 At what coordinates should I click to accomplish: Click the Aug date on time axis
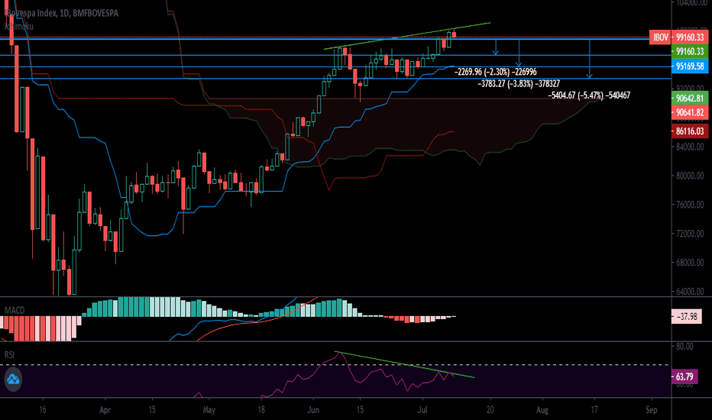click(x=542, y=410)
